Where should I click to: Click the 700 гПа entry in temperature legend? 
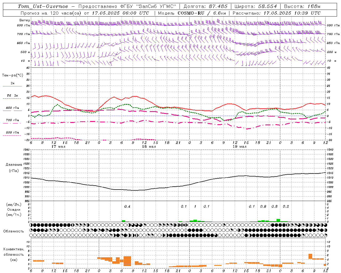point(13,120)
